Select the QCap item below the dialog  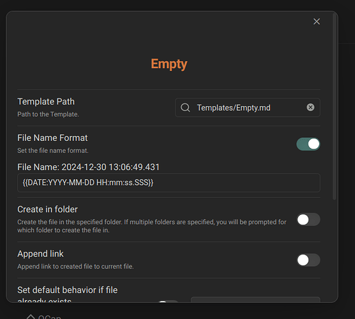49,316
